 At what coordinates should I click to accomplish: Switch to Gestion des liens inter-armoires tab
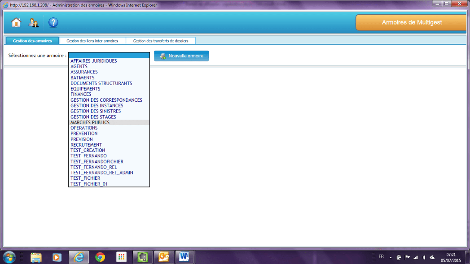[92, 41]
